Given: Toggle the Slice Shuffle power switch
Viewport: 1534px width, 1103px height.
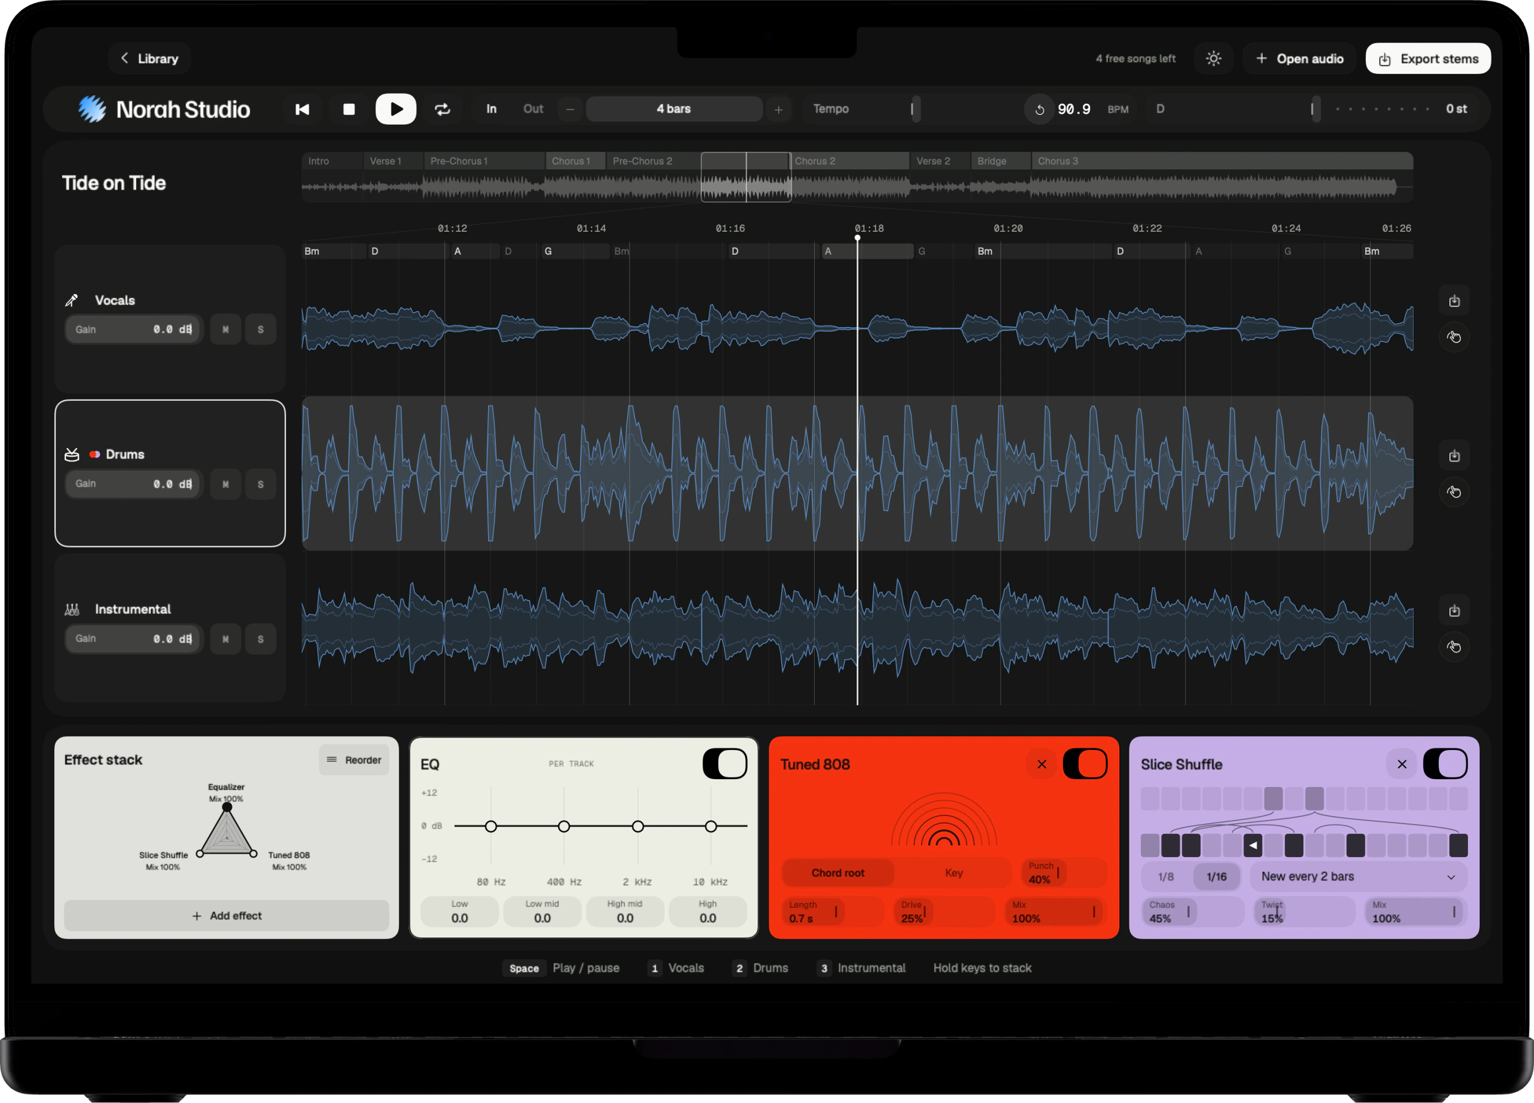Looking at the screenshot, I should pyautogui.click(x=1445, y=764).
